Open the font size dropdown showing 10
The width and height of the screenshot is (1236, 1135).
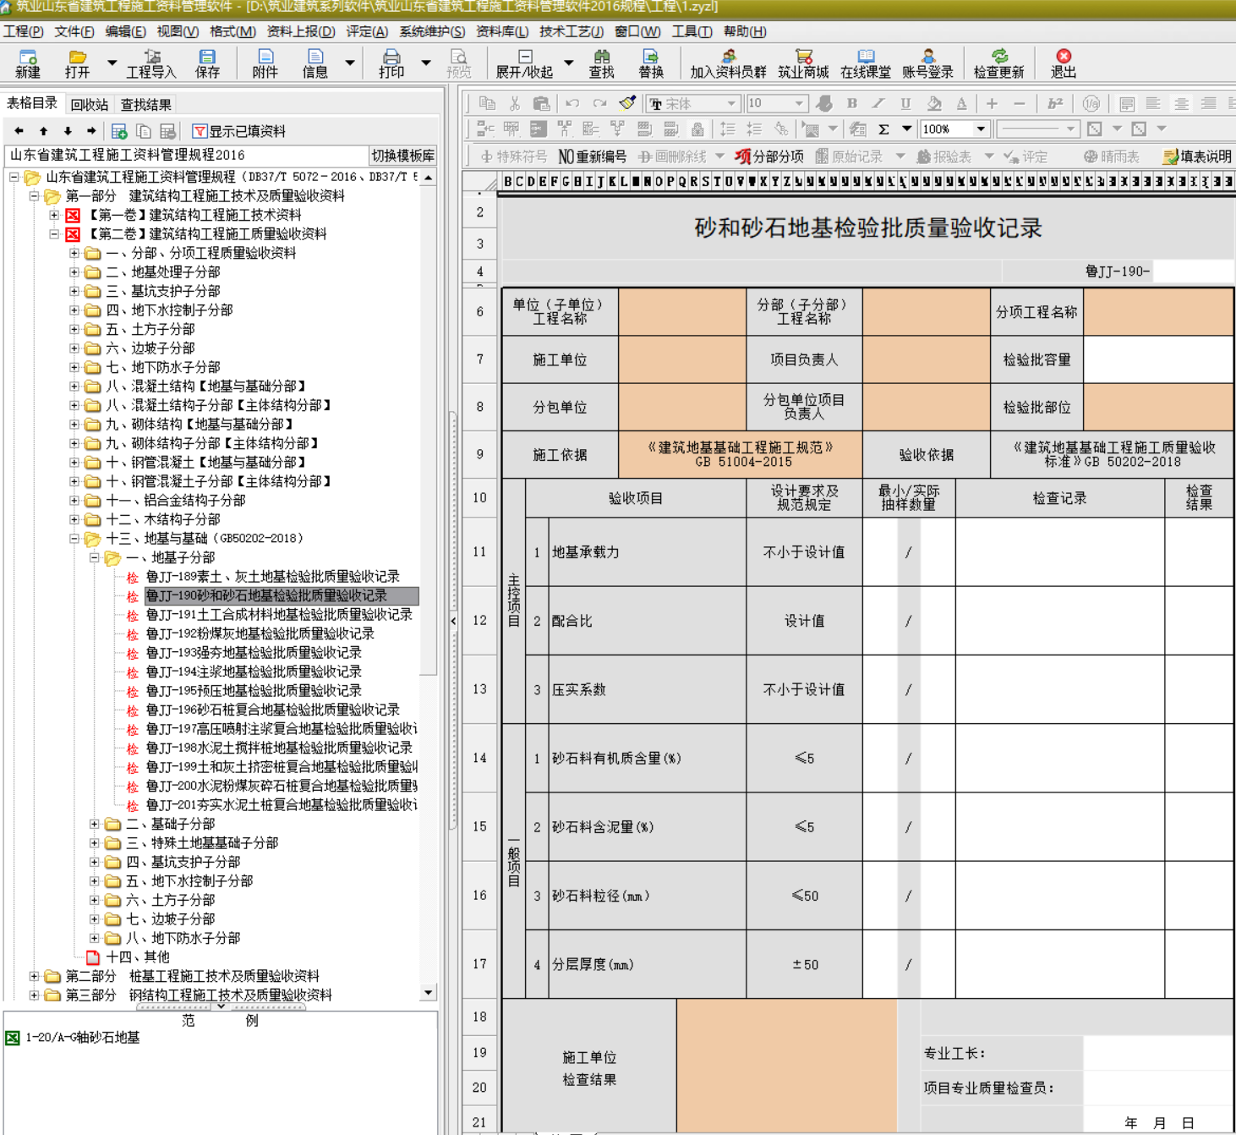(x=799, y=103)
